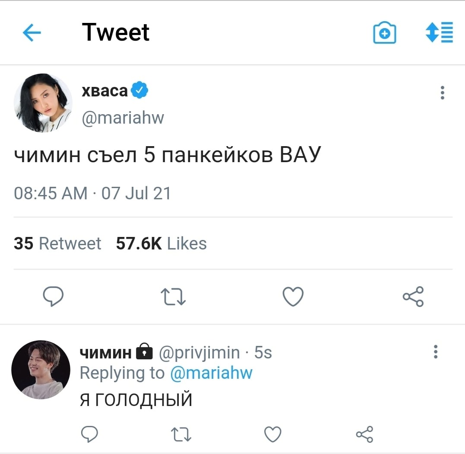Viewport: 465px width, 454px height.
Task: Share the reply from @privjimin
Action: 364,434
